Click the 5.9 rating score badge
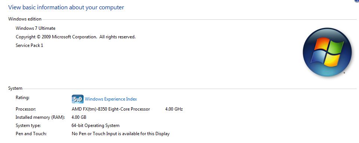359x143 pixels. point(78,99)
